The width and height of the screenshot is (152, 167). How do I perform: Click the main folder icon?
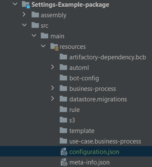point(45,36)
